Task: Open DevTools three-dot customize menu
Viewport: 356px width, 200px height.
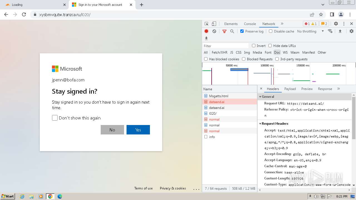Action: [344, 24]
